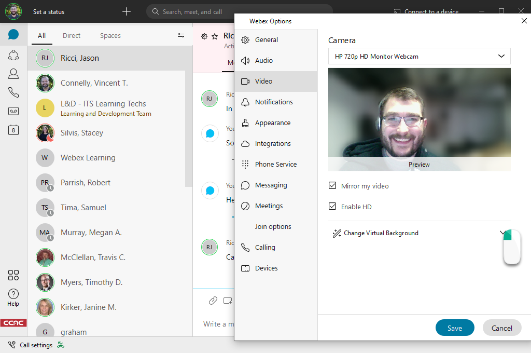Switch to the Direct tab
Image resolution: width=531 pixels, height=353 pixels.
click(x=72, y=36)
